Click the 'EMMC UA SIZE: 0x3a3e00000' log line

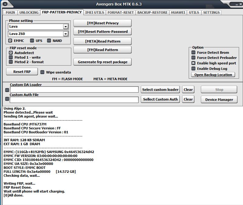click(x=28, y=164)
